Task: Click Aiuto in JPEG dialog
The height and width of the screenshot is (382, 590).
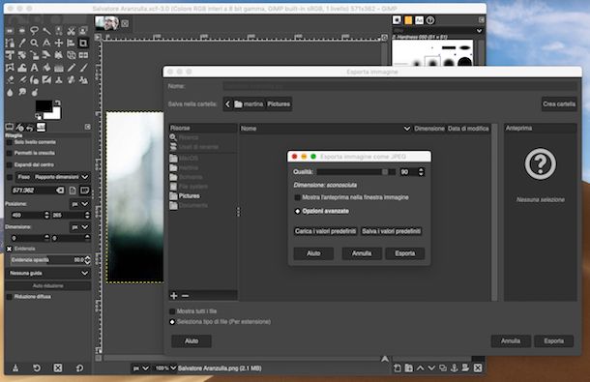Action: click(x=313, y=253)
